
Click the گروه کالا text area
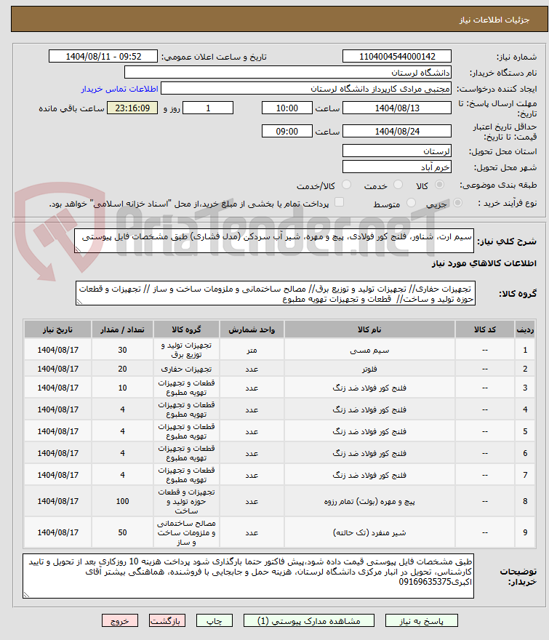tap(276, 293)
